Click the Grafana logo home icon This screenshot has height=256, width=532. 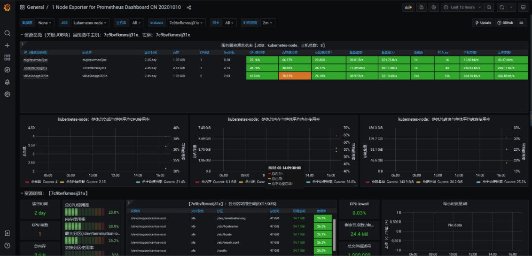(x=7, y=8)
